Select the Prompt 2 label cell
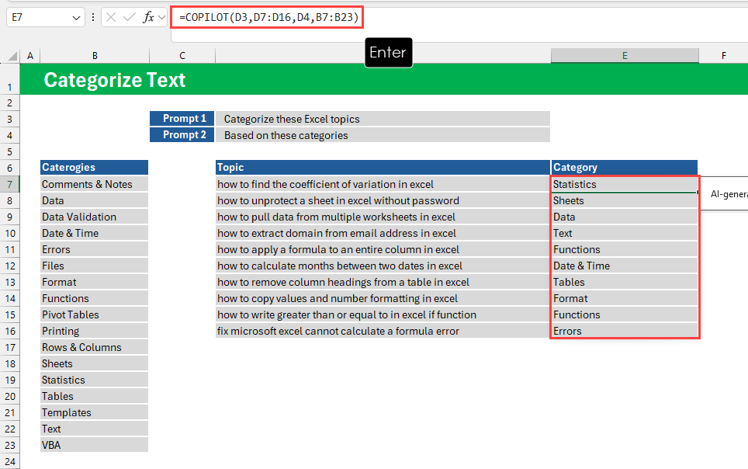 (x=182, y=134)
